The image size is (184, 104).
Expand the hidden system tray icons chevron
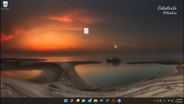(x=154, y=101)
